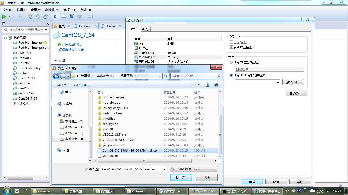Click the 打开(O) button
348x195 pixels.
coord(181,177)
